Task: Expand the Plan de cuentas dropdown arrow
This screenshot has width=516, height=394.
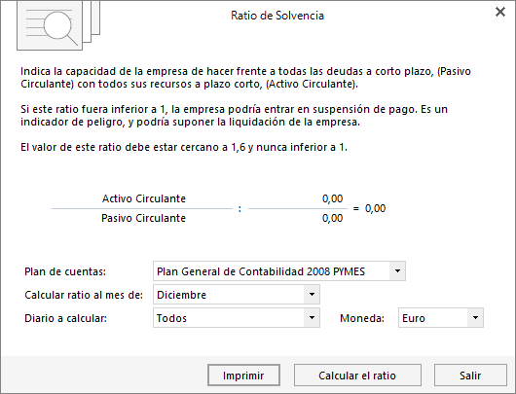Action: [397, 271]
